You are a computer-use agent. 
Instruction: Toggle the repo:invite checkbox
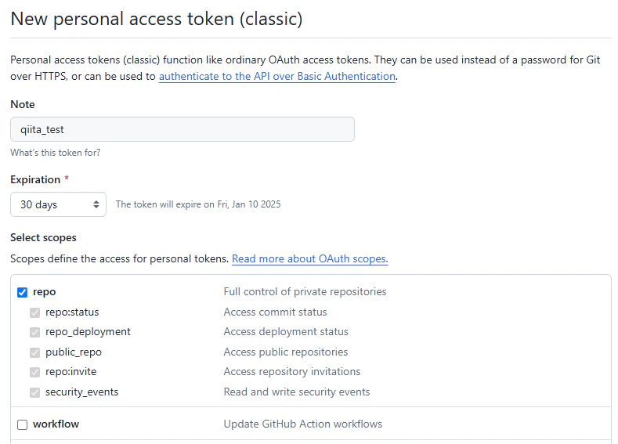click(x=34, y=372)
